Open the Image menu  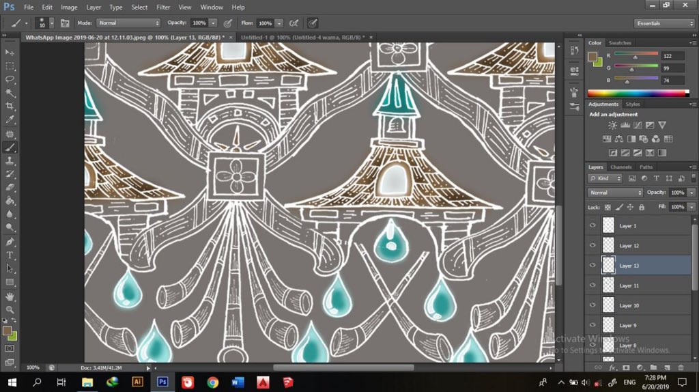(69, 7)
